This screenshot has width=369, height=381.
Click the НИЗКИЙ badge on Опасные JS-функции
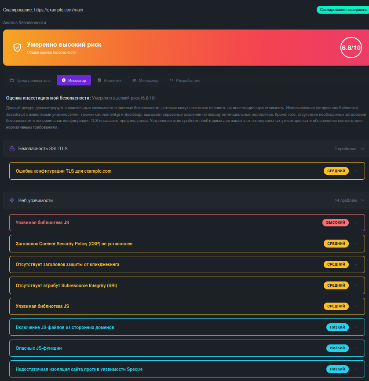337,348
